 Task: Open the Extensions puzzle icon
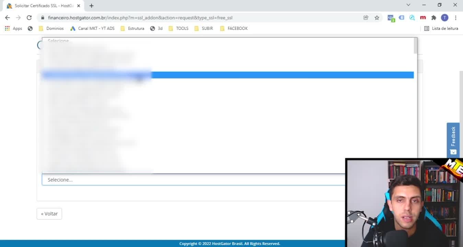point(434,17)
